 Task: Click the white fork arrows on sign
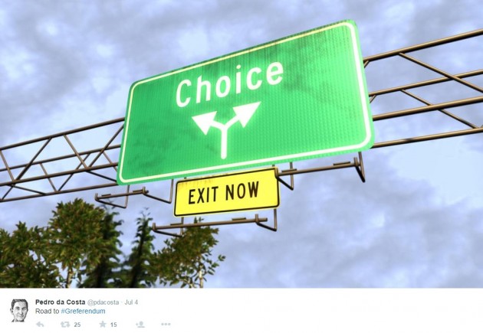click(x=226, y=128)
